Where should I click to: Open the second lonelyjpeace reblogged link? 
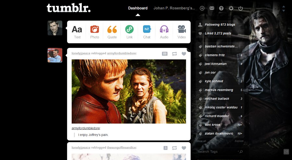coord(81,148)
